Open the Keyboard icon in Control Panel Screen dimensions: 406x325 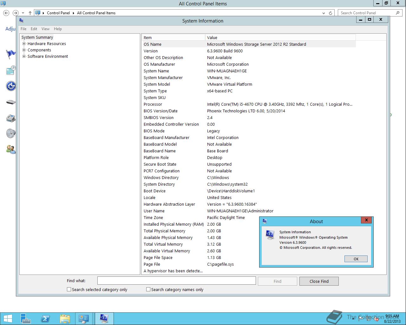pyautogui.click(x=11, y=102)
